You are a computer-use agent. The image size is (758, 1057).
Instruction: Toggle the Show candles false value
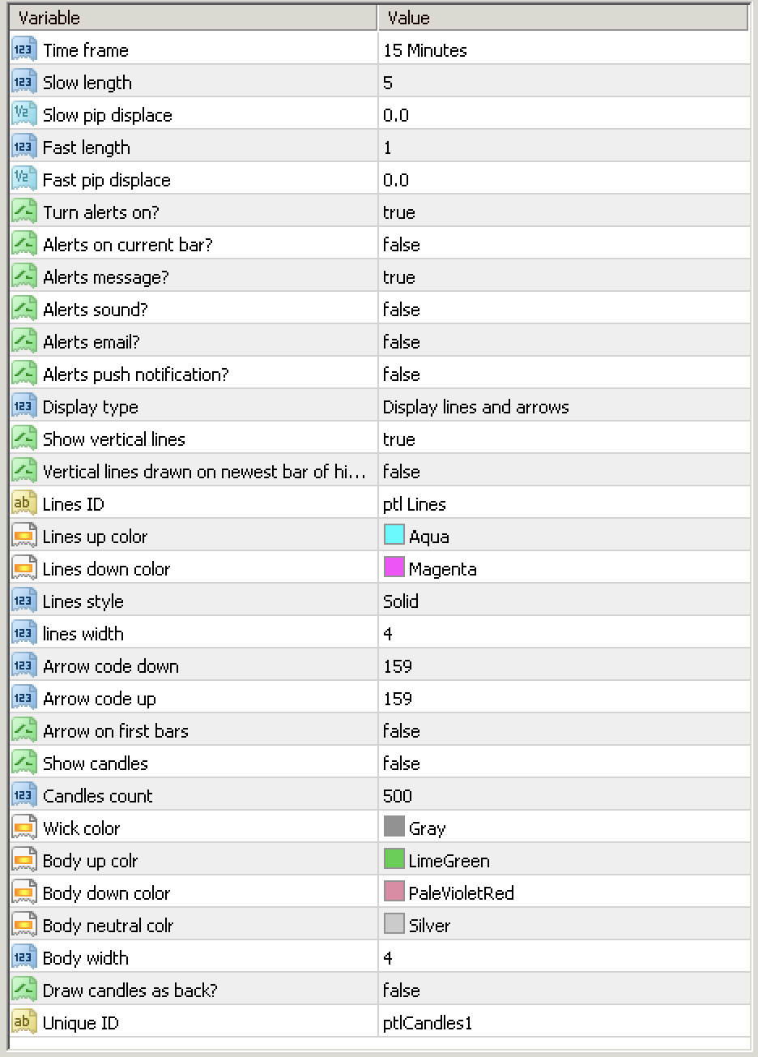(402, 764)
